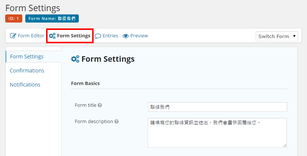Switch to the Confirmations tab
307x156 pixels.
[27, 71]
